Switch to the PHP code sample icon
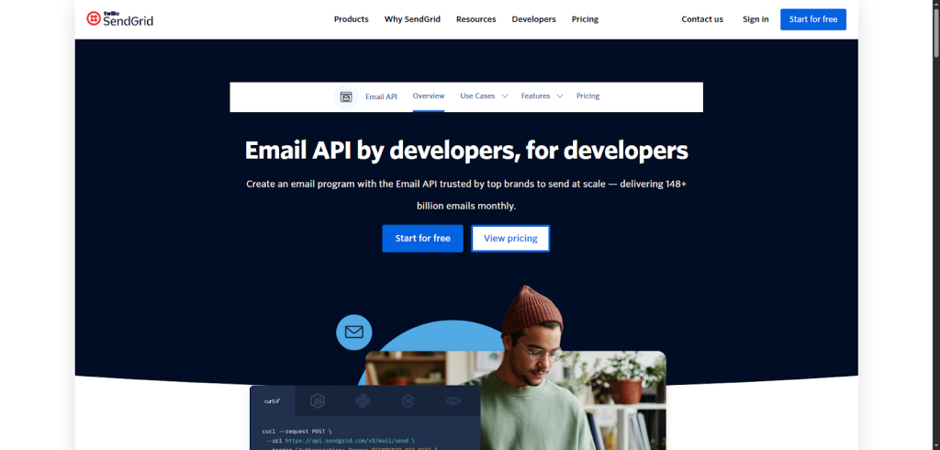940x450 pixels. (453, 401)
